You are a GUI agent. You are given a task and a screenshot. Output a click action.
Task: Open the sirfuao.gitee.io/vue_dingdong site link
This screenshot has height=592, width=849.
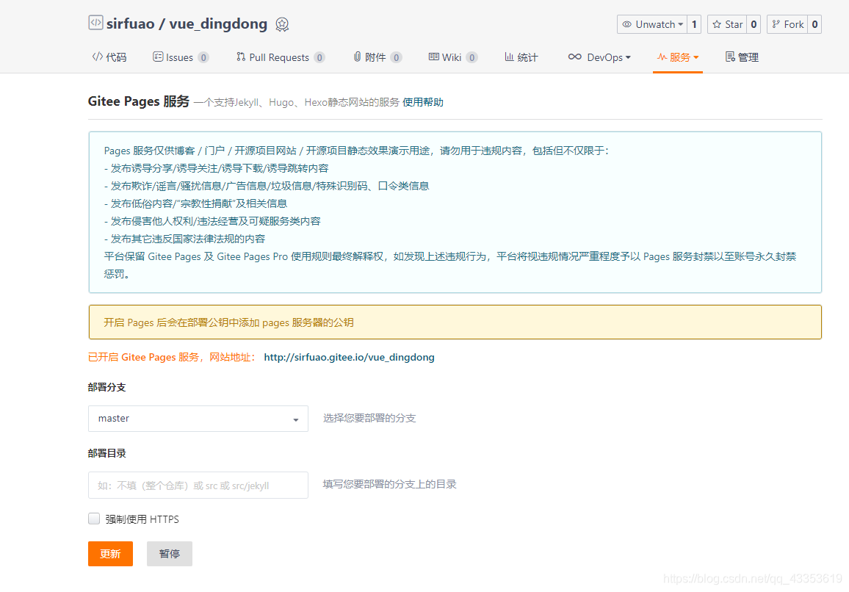350,358
